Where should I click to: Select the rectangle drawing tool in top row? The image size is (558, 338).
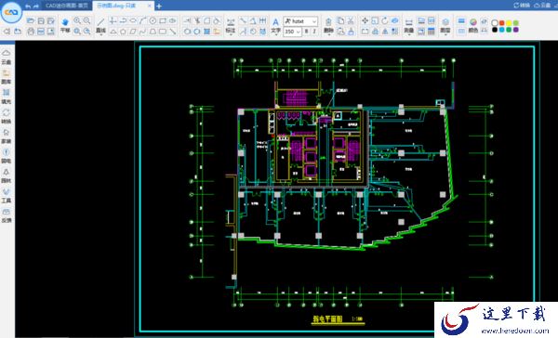(163, 20)
